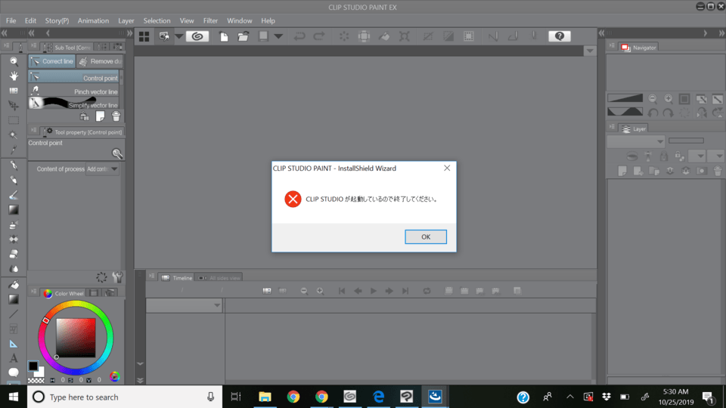Open save options dropdown arrow
This screenshot has width=726, height=408.
(278, 36)
